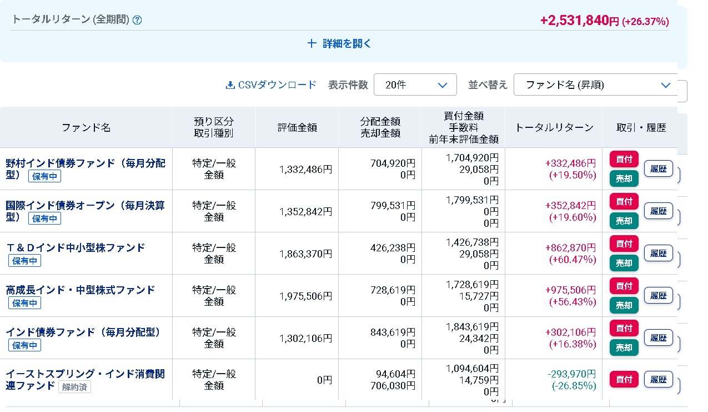Open the 表示件数 20件 dropdown
This screenshot has width=708, height=412.
415,85
